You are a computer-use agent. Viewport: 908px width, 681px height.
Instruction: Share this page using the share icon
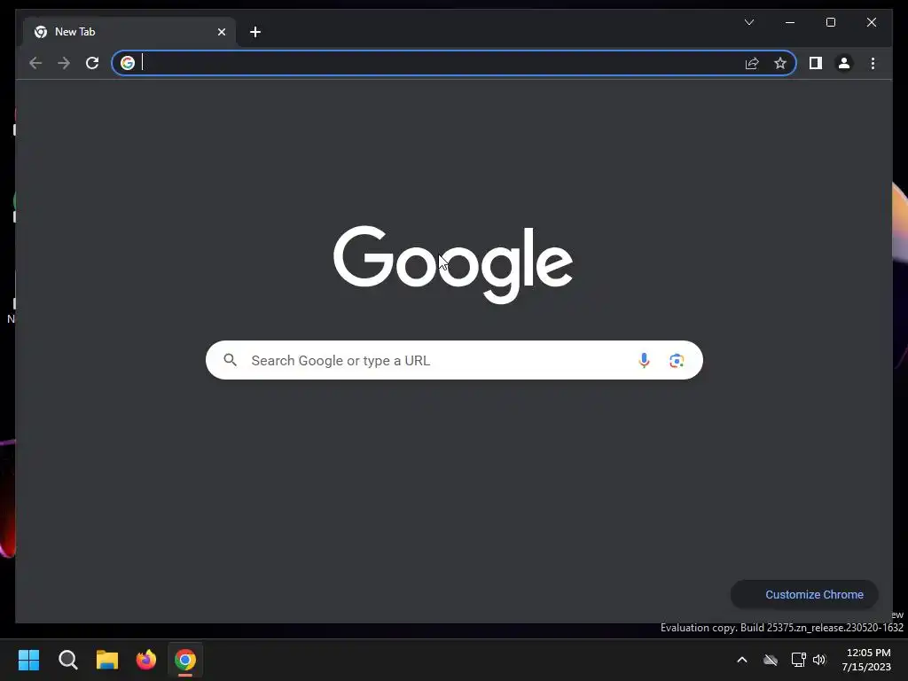pos(752,63)
